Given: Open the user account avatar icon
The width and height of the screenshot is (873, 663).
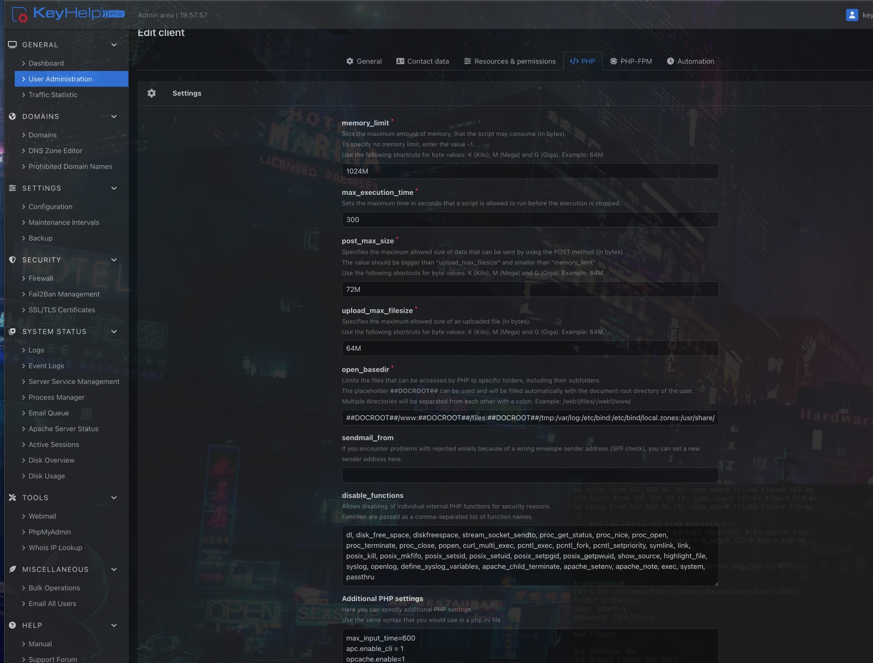Looking at the screenshot, I should (x=852, y=15).
